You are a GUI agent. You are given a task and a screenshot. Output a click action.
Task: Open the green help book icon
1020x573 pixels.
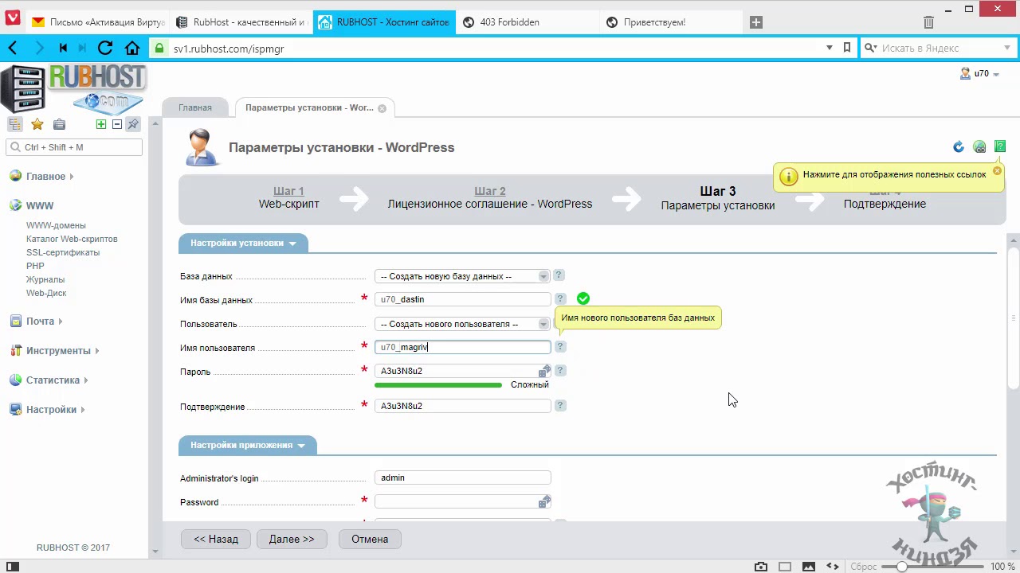pos(1000,146)
